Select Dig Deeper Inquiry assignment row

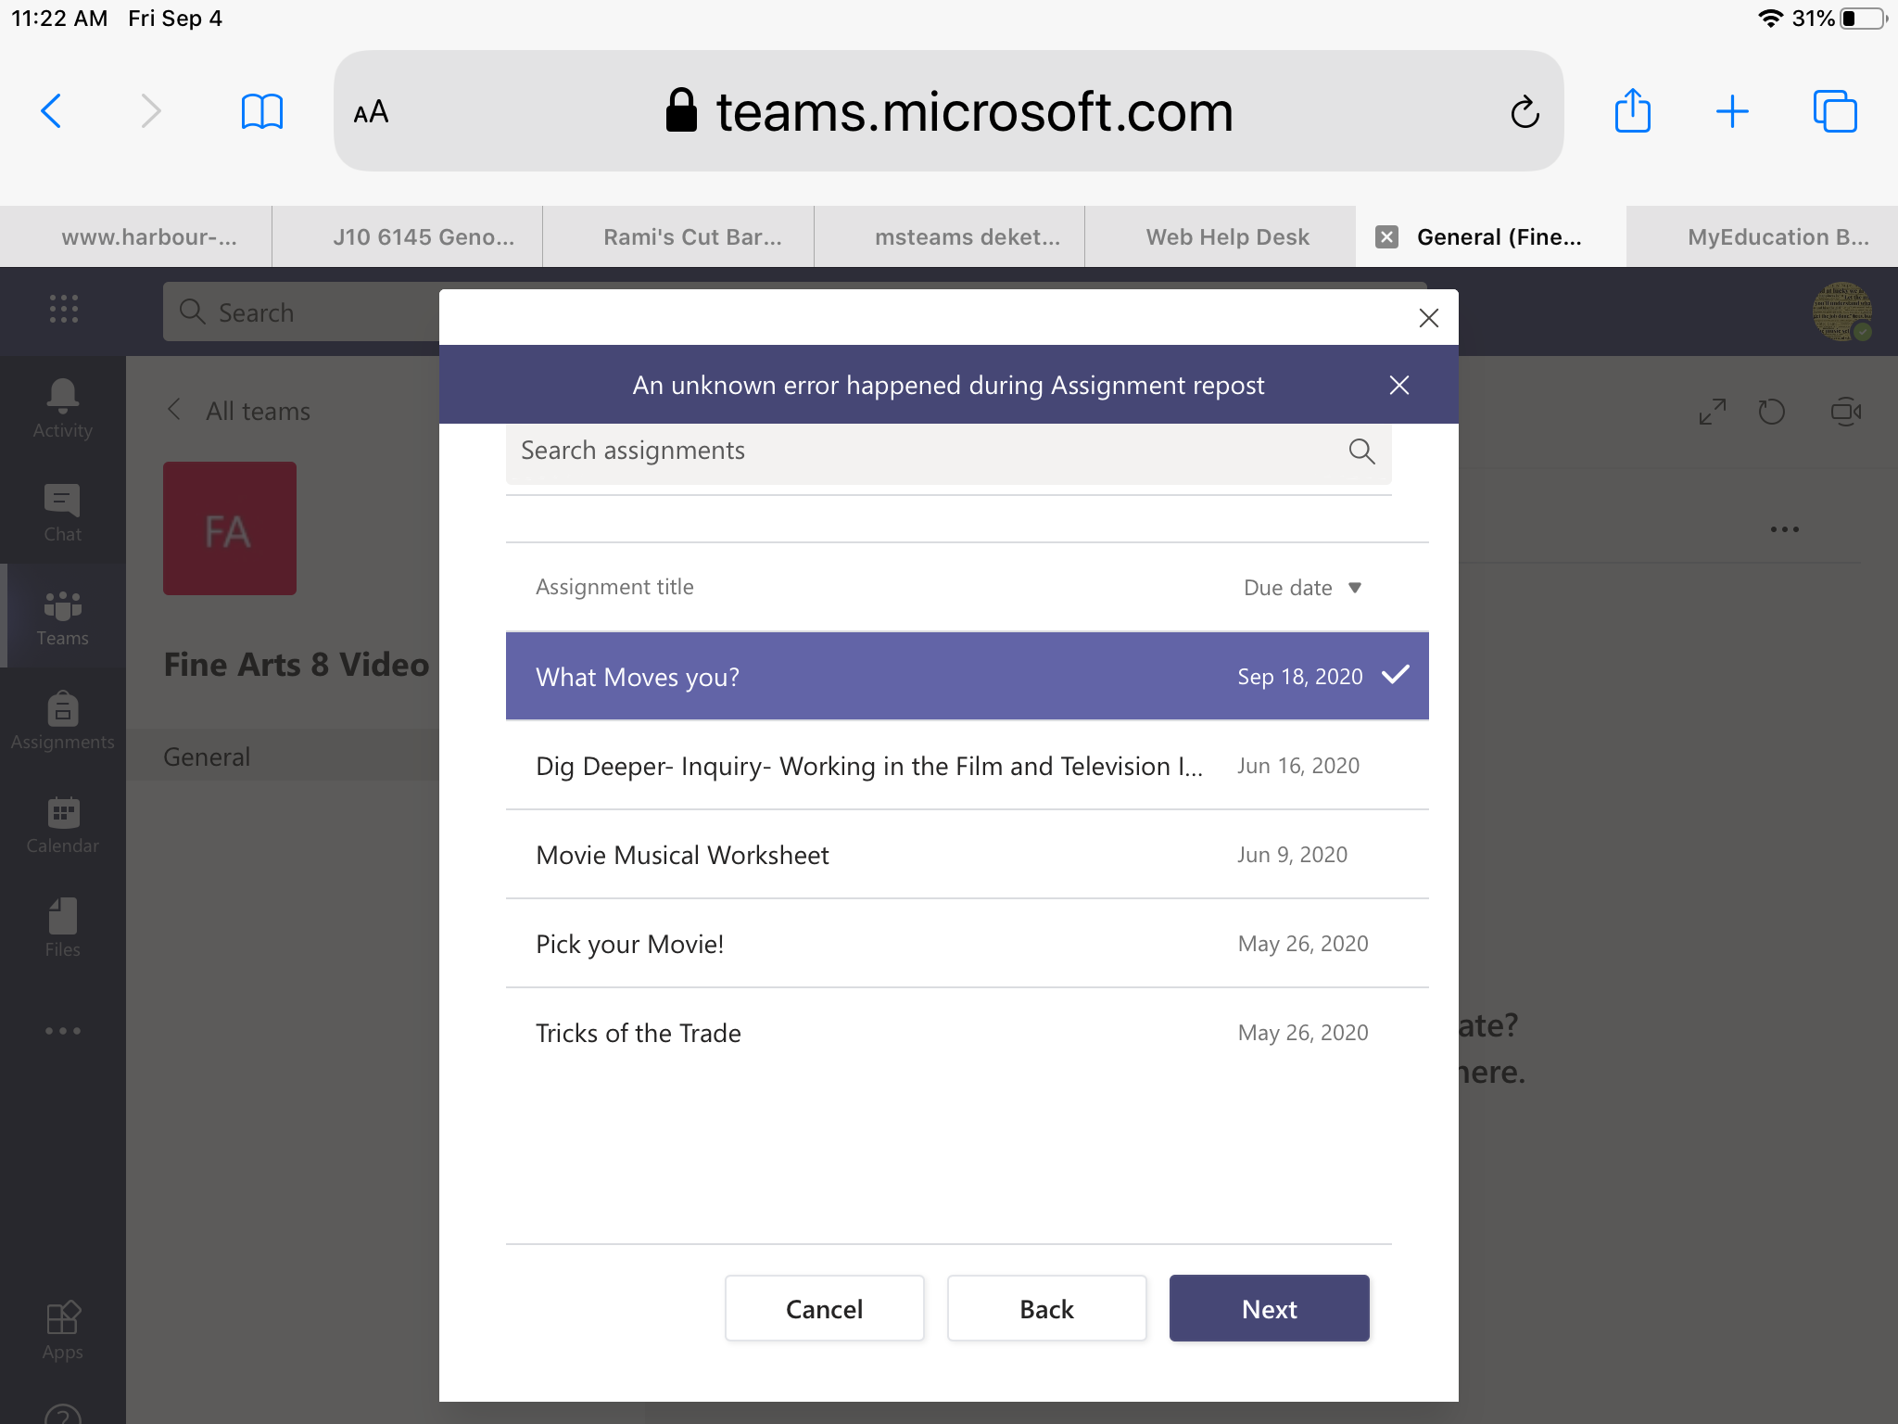(x=966, y=766)
